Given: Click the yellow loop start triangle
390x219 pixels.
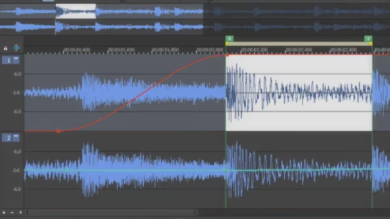Looking at the screenshot, I should pyautogui.click(x=227, y=44).
